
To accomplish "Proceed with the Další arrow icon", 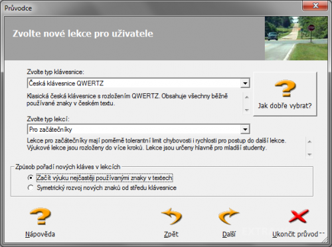I will click(228, 216).
